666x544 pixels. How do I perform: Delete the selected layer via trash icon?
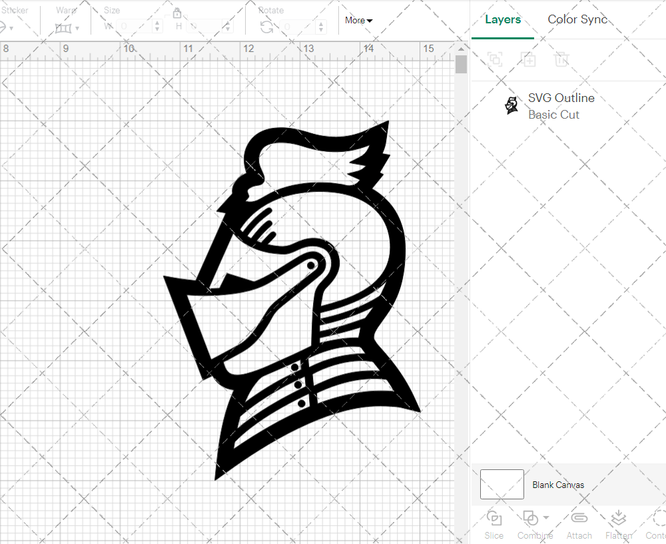point(561,59)
